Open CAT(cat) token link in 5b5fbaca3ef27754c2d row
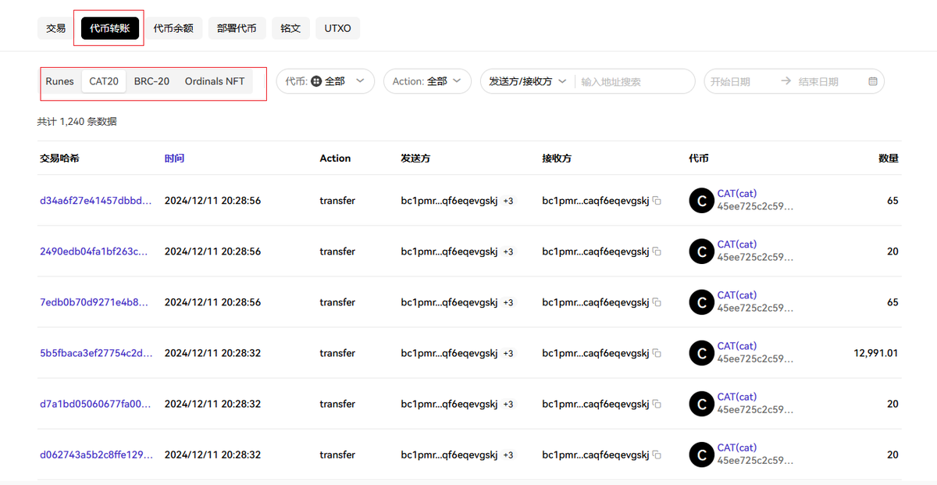 coord(737,346)
